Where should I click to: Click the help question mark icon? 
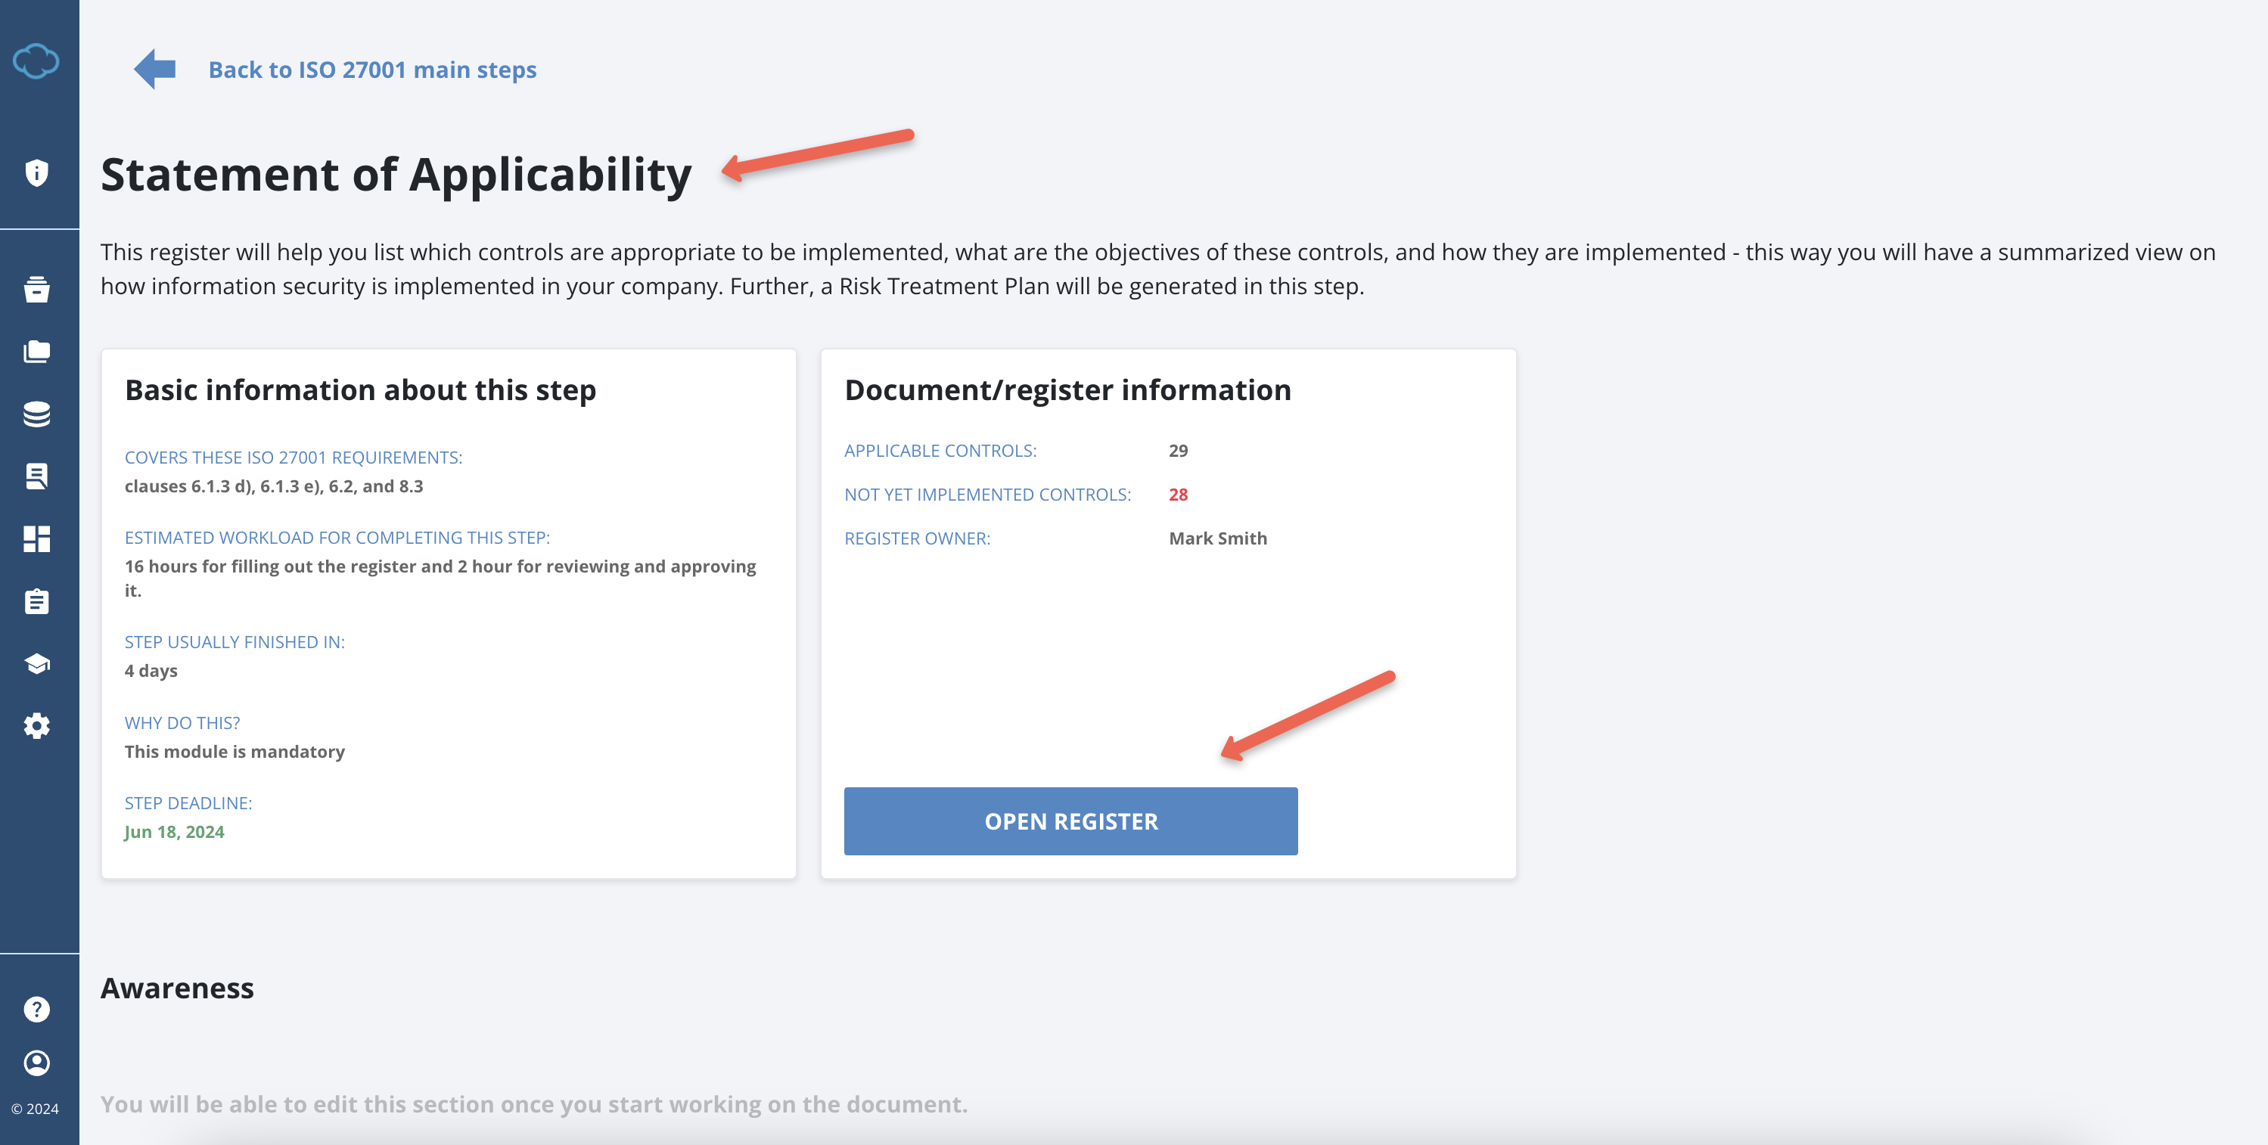tap(37, 1009)
